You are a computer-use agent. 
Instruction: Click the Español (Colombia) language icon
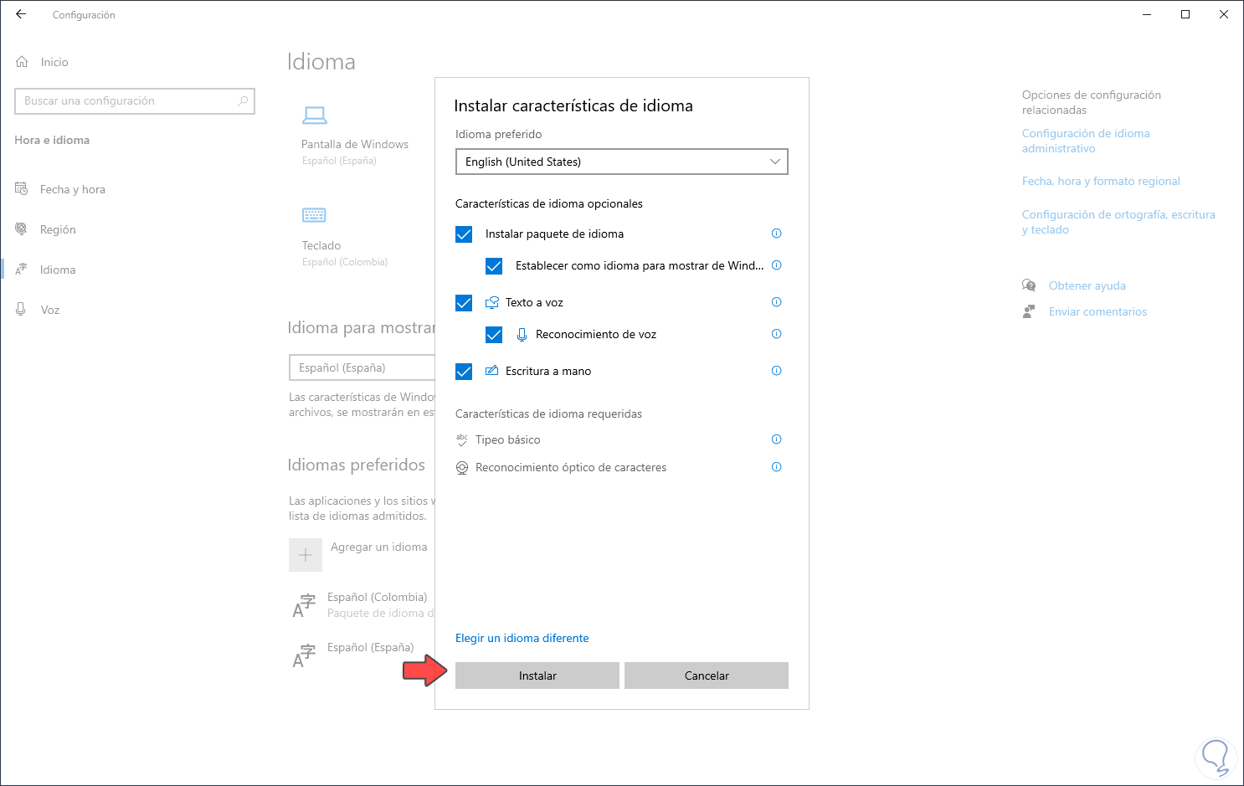pos(304,606)
